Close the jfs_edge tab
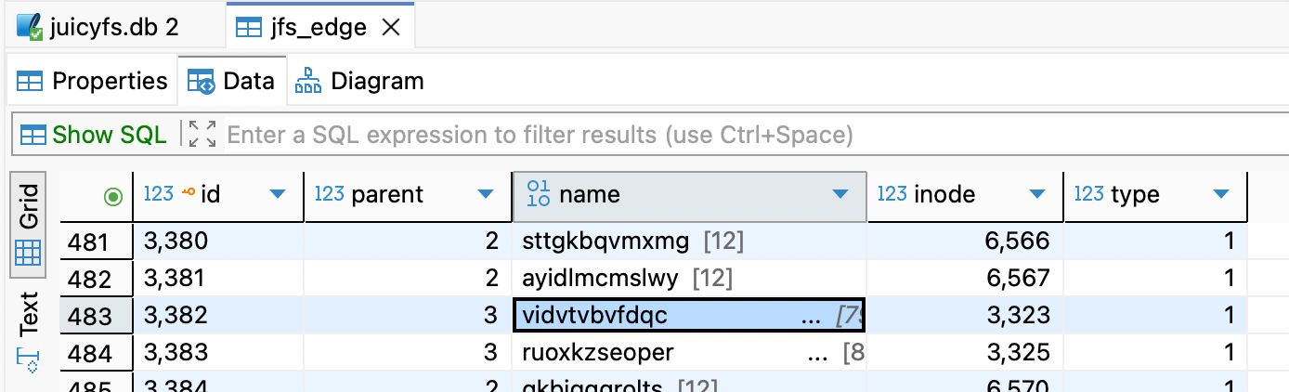 click(392, 28)
